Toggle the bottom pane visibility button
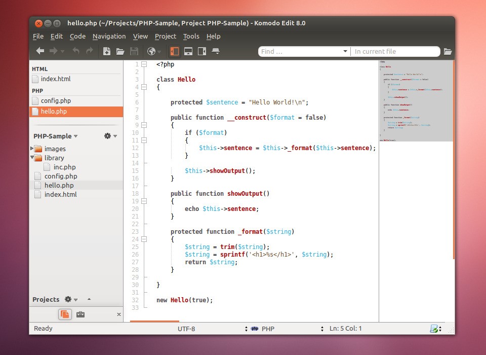This screenshot has width=486, height=355. coord(188,51)
